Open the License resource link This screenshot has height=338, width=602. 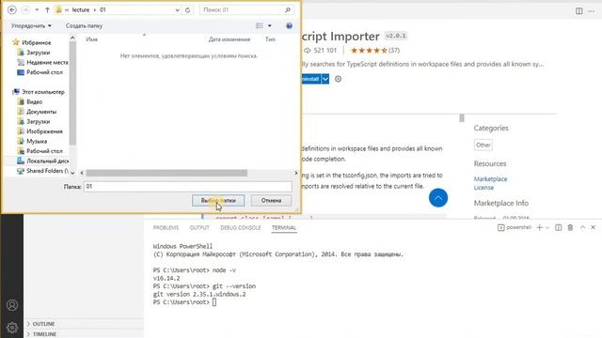483,188
